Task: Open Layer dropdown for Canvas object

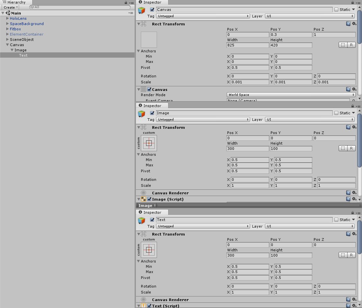Action: 310,16
